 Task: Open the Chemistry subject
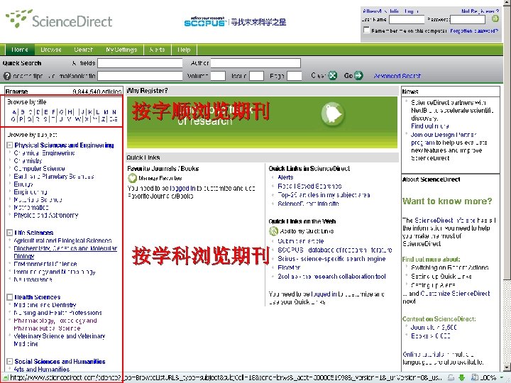[x=28, y=161]
